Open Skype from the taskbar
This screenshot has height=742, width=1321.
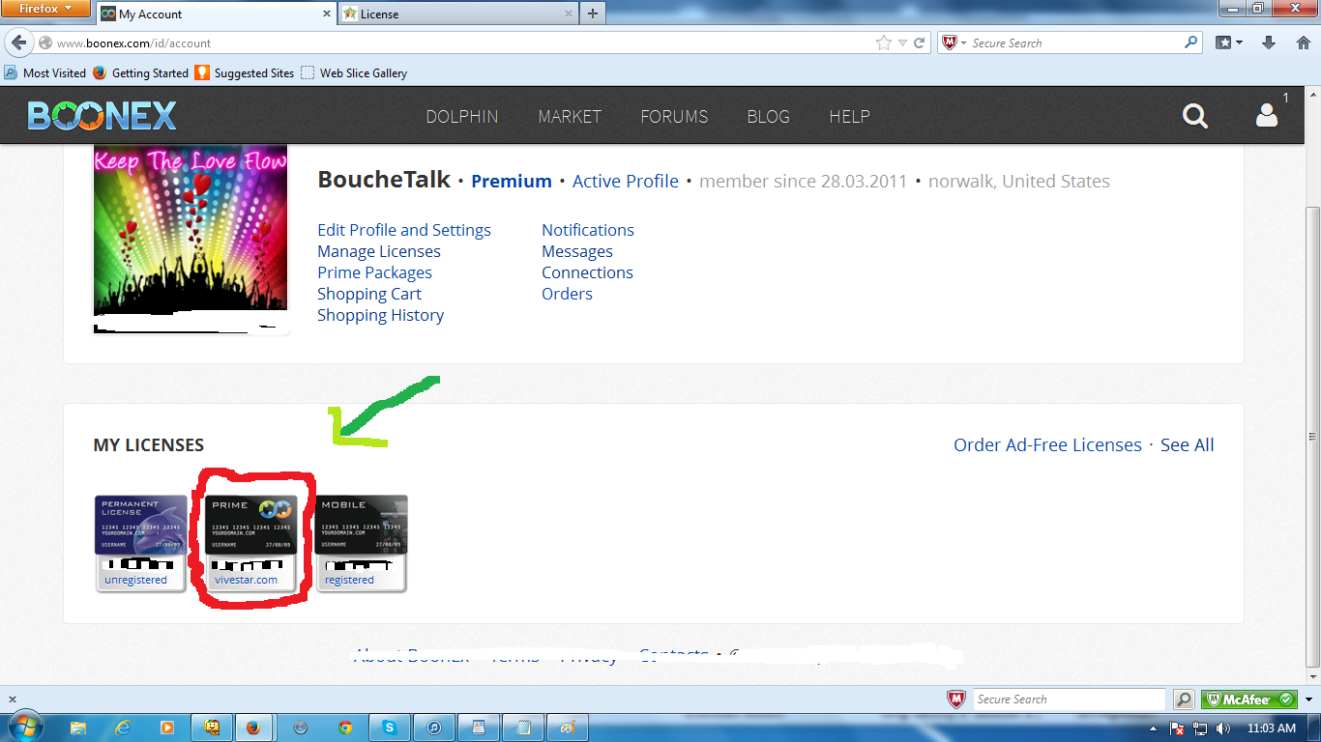pyautogui.click(x=390, y=728)
